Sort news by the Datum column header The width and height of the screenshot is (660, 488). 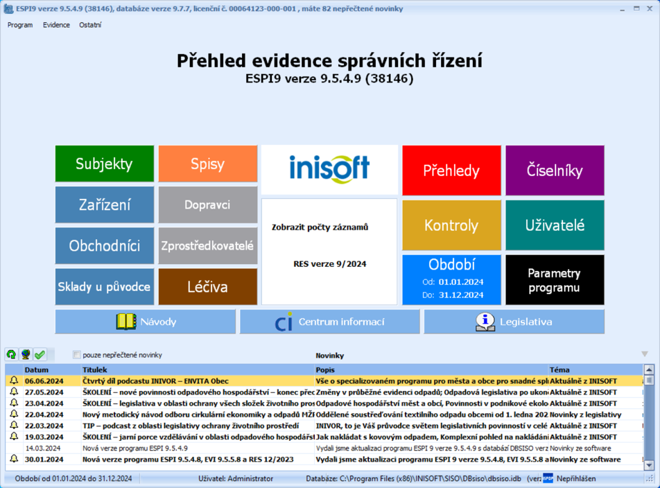tap(52, 369)
